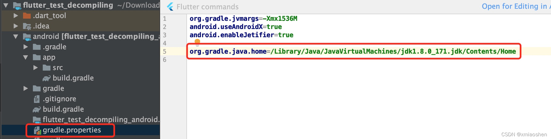Click the root build.gradle elephant icon
Screen dimensions: 551x139
pyautogui.click(x=37, y=109)
